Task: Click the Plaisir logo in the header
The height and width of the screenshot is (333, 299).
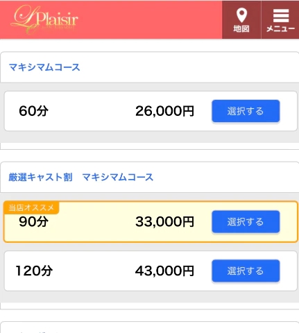Action: click(x=44, y=19)
